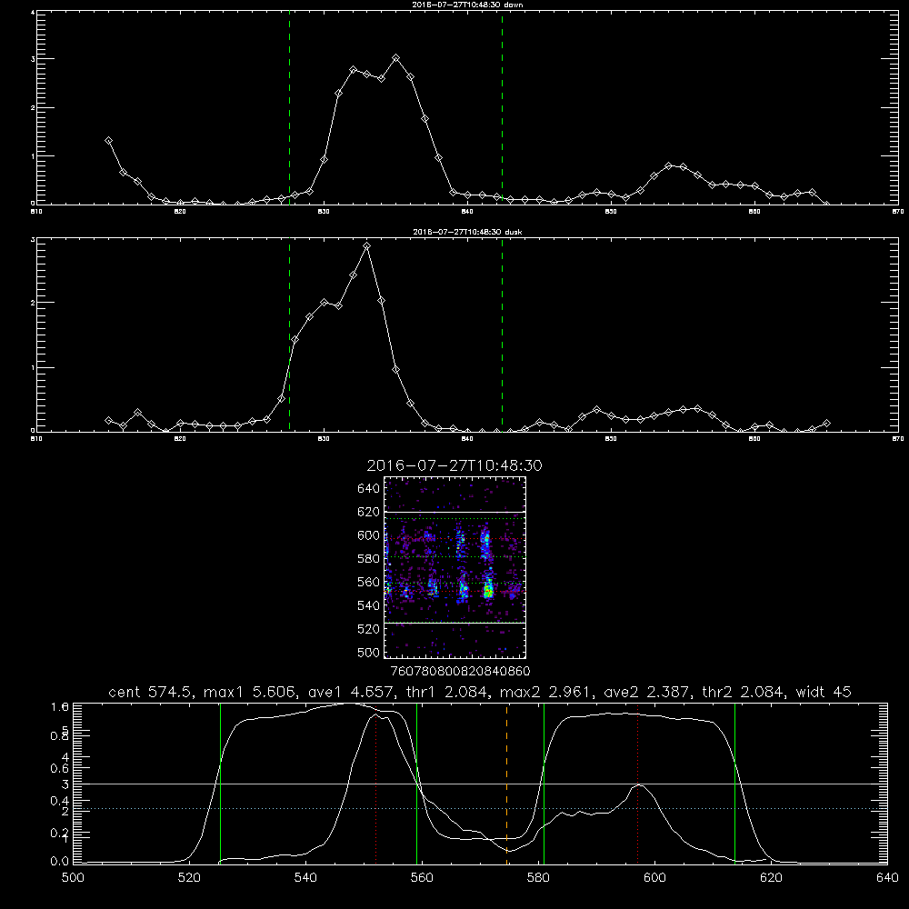The width and height of the screenshot is (909, 909).
Task: Click the second peak of the dawn curve near 854
Action: (669, 165)
